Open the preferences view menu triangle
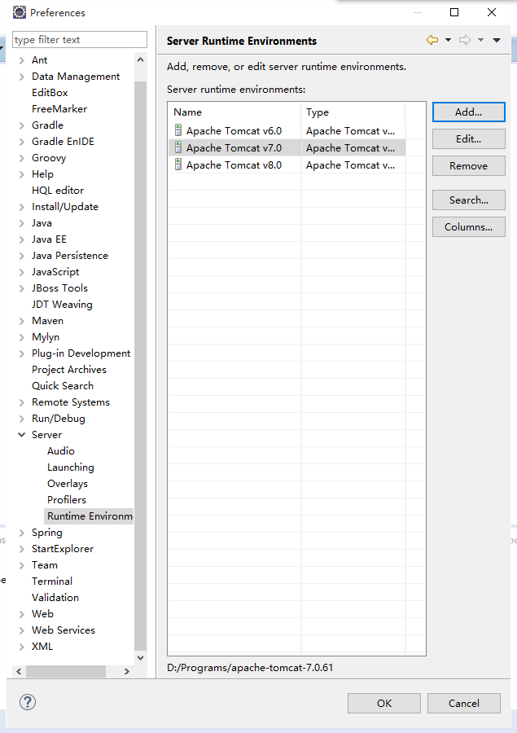 (497, 41)
